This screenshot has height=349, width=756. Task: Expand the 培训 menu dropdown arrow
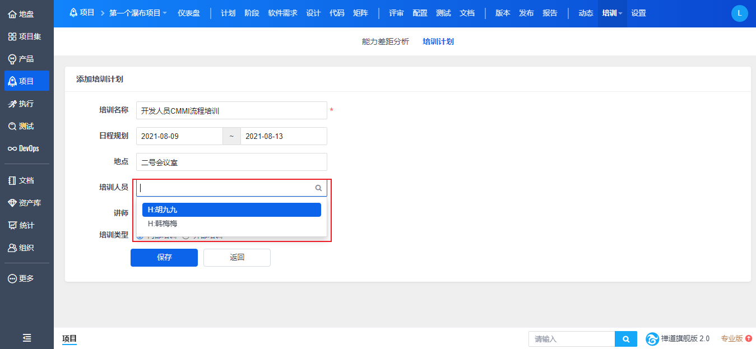coord(620,13)
